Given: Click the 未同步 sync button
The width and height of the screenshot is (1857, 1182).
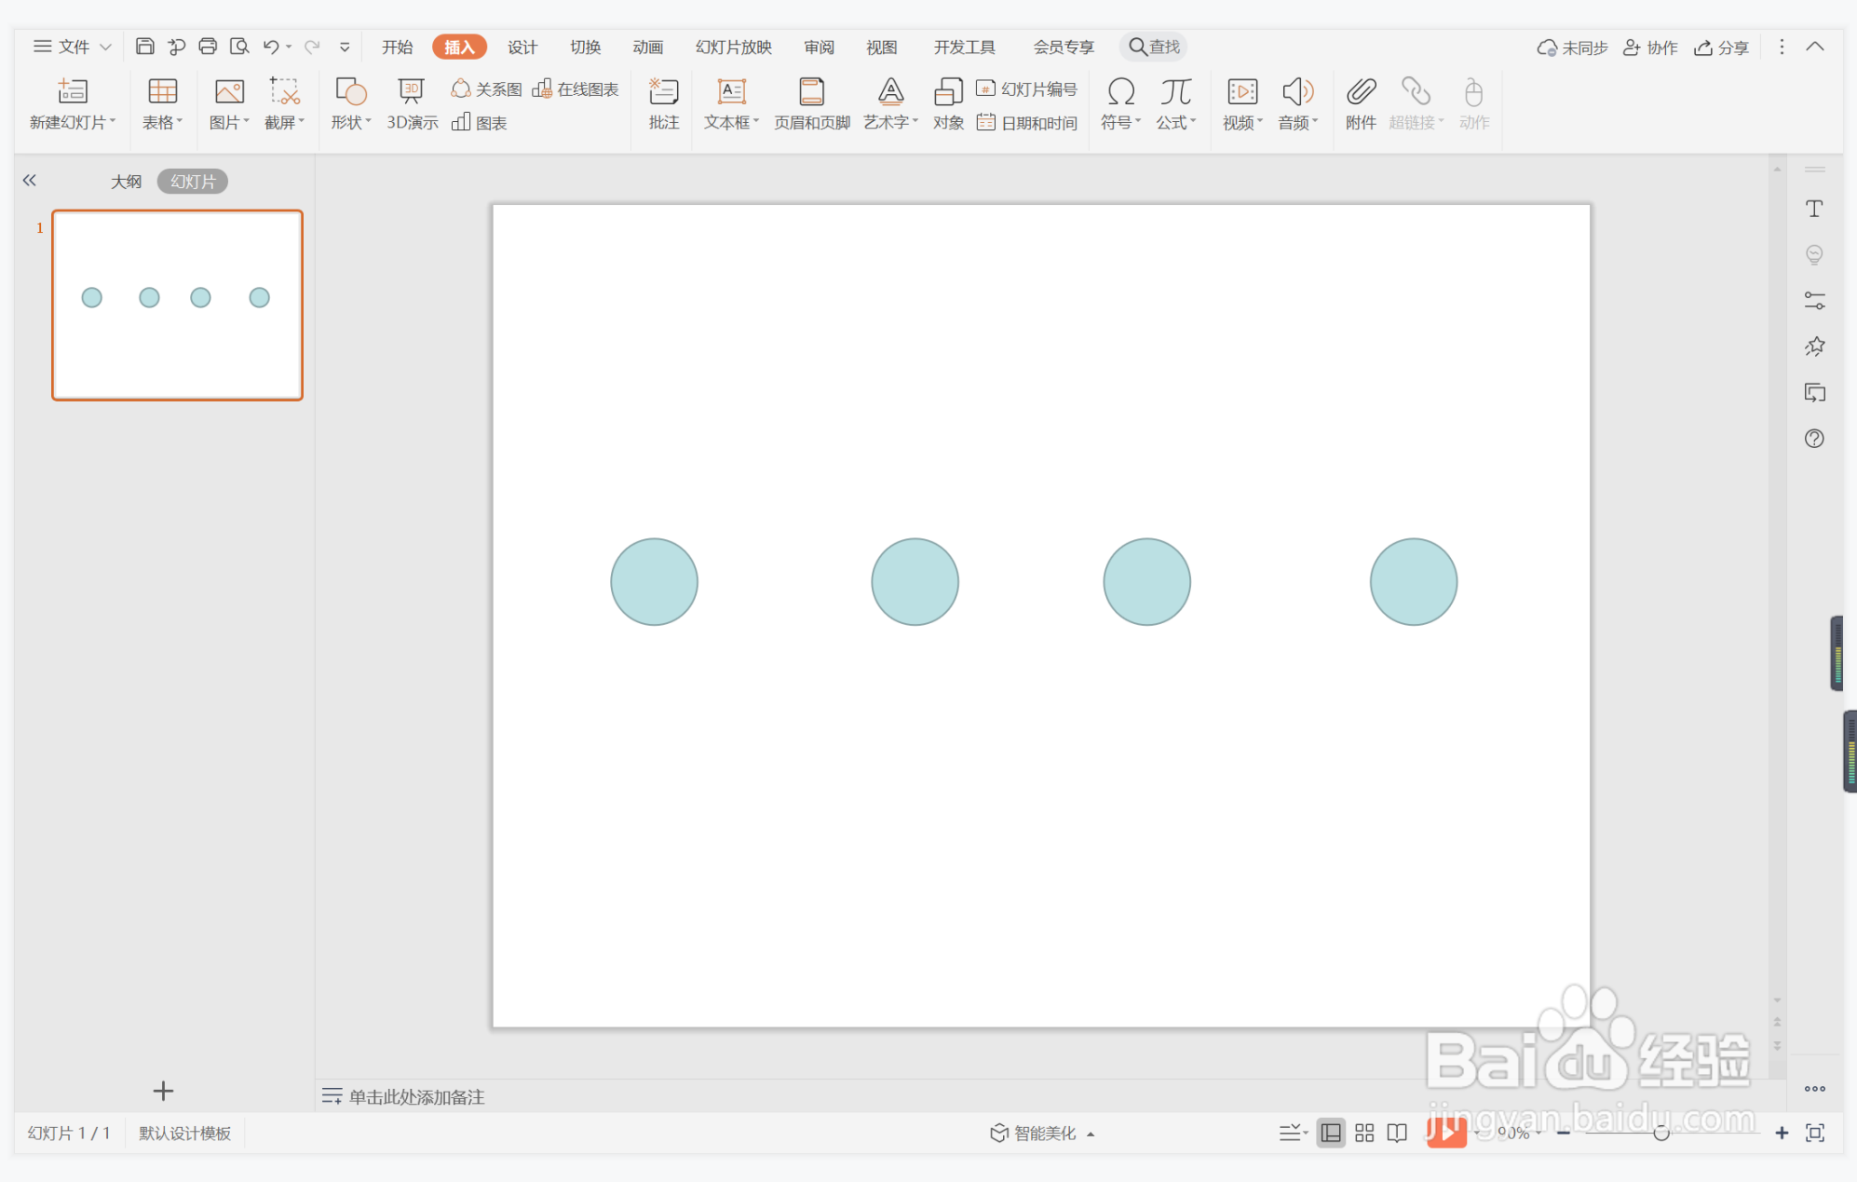Looking at the screenshot, I should coord(1572,48).
